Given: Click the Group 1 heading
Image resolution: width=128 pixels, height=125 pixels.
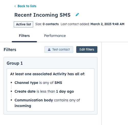Looking at the screenshot, I should [15, 63].
